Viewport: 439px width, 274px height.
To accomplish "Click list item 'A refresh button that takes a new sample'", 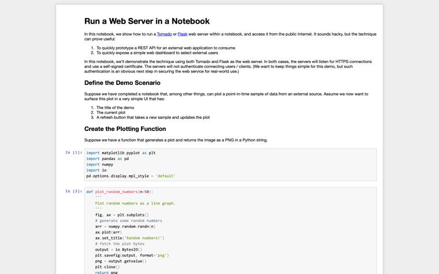I will (x=153, y=117).
